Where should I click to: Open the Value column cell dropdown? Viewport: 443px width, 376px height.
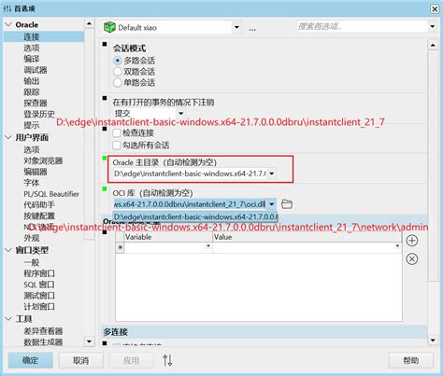pos(397,246)
